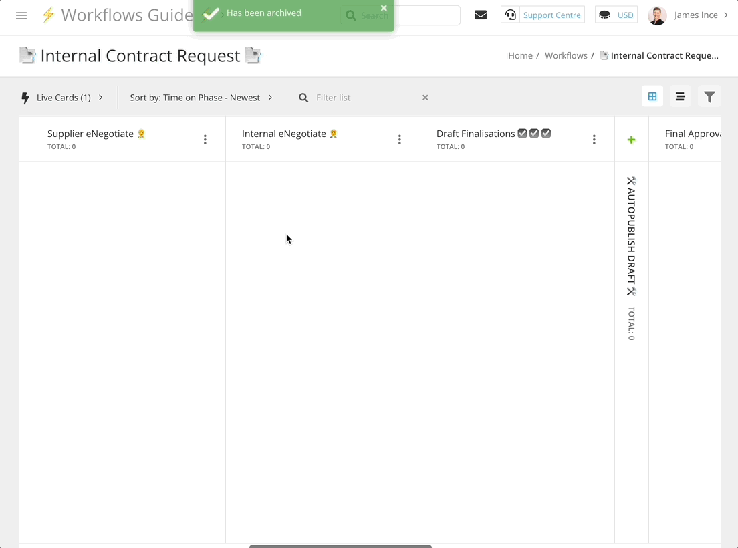Click James Ince's profile avatar

pyautogui.click(x=657, y=15)
